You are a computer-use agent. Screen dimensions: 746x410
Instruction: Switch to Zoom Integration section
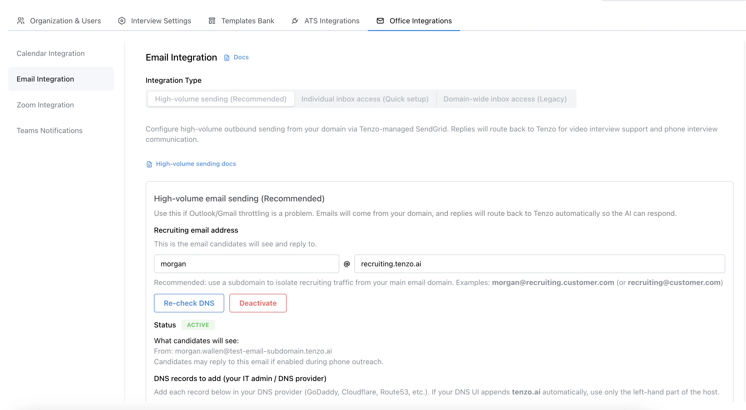click(x=45, y=105)
